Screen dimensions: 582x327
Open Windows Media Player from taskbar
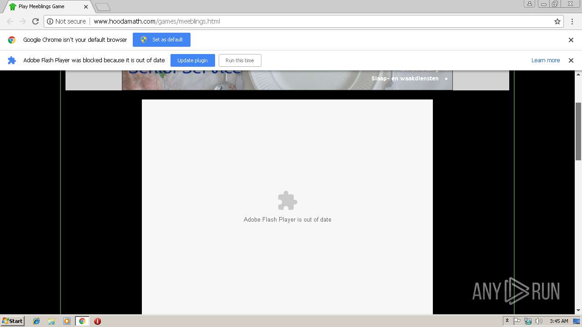[67, 321]
